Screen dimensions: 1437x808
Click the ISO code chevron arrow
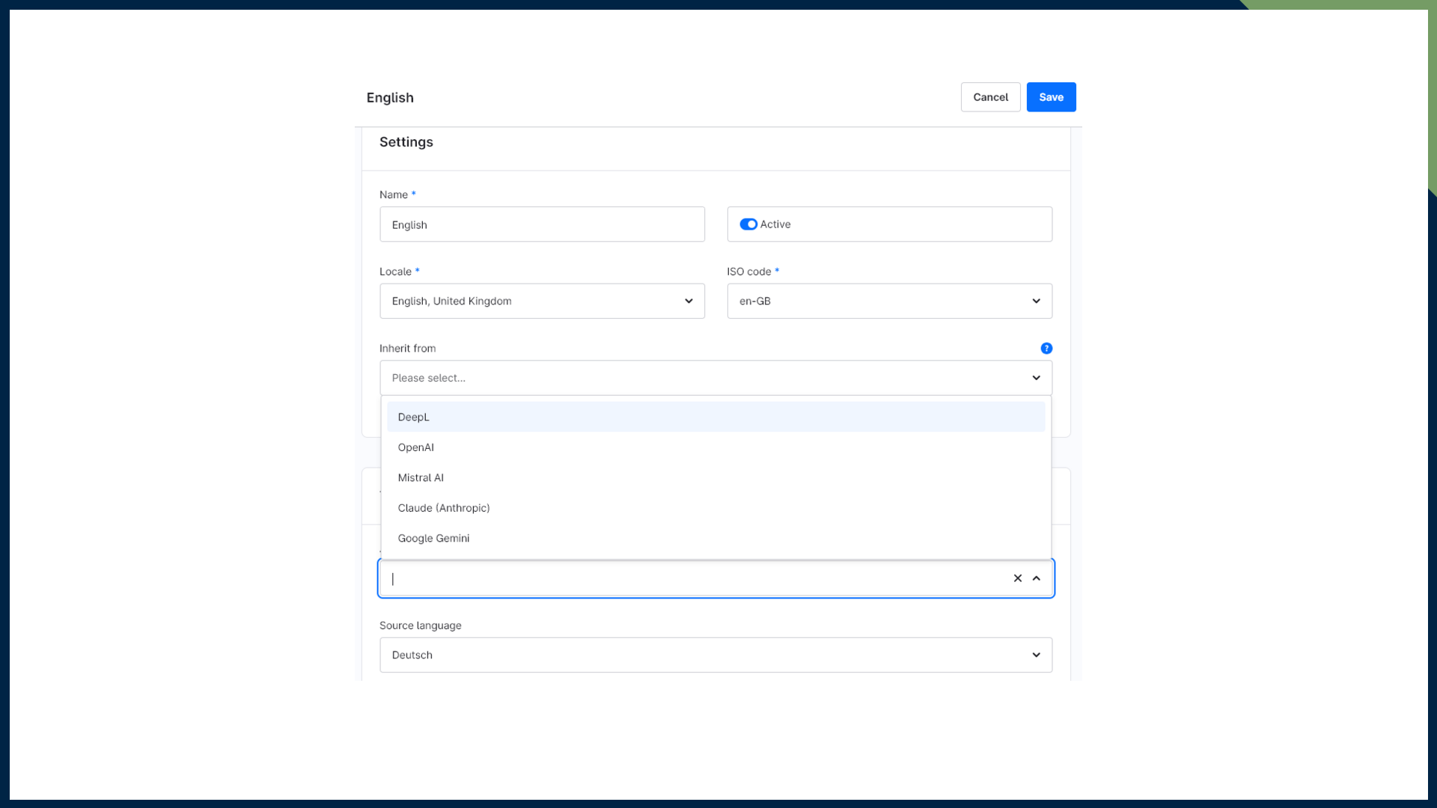[1037, 301]
